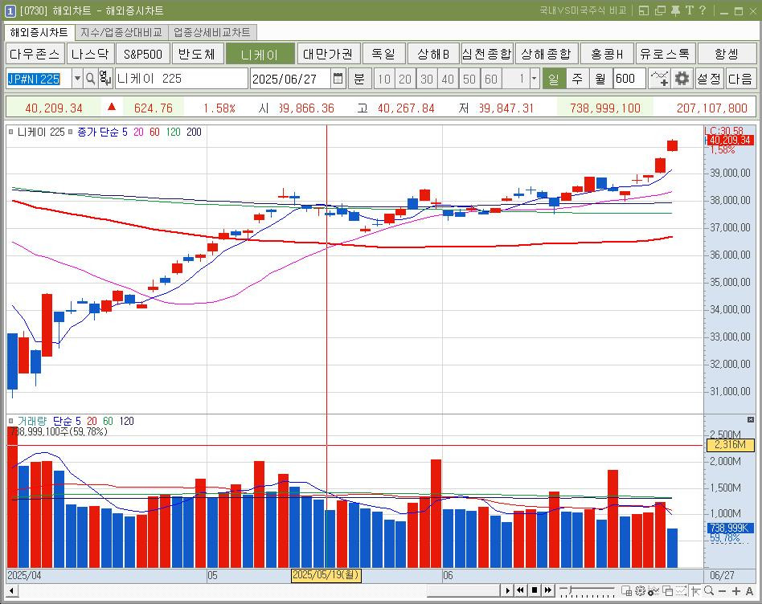Click the 설정 settings button

(709, 78)
